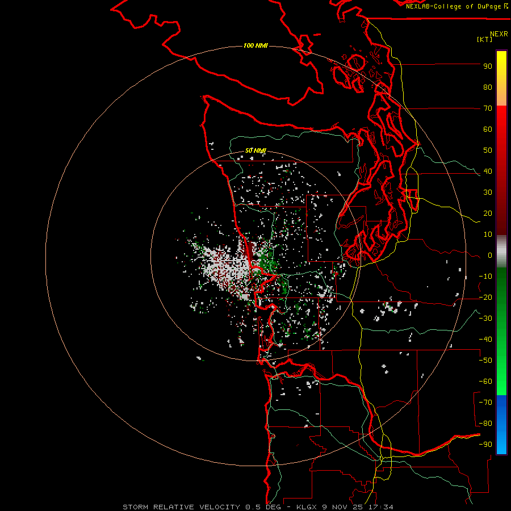
Task: Click the NEXR label above the color scale
Action: click(499, 34)
